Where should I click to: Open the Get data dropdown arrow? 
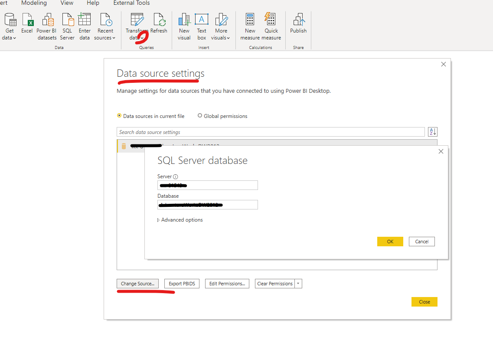(x=14, y=38)
